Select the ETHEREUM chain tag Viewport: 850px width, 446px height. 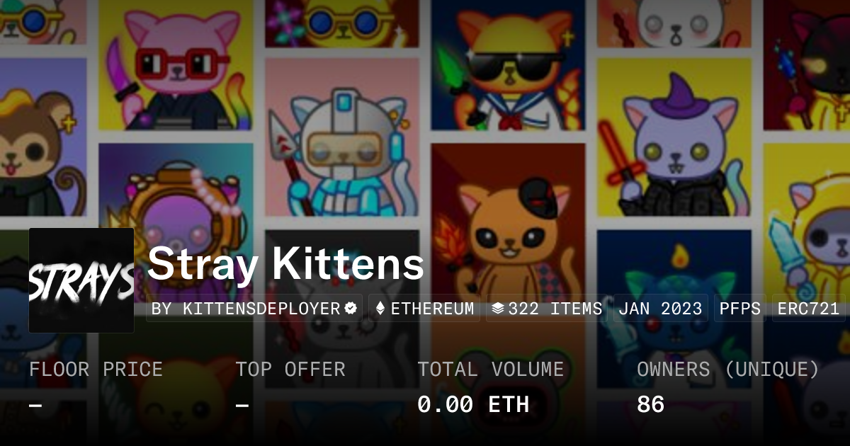[424, 309]
